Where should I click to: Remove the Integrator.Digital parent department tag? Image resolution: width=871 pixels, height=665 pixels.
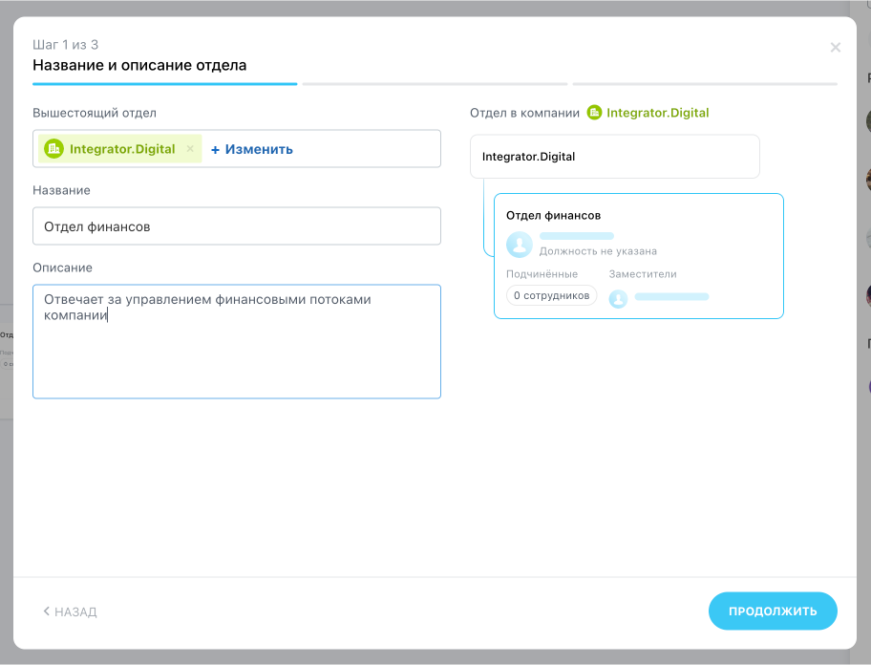pyautogui.click(x=190, y=149)
